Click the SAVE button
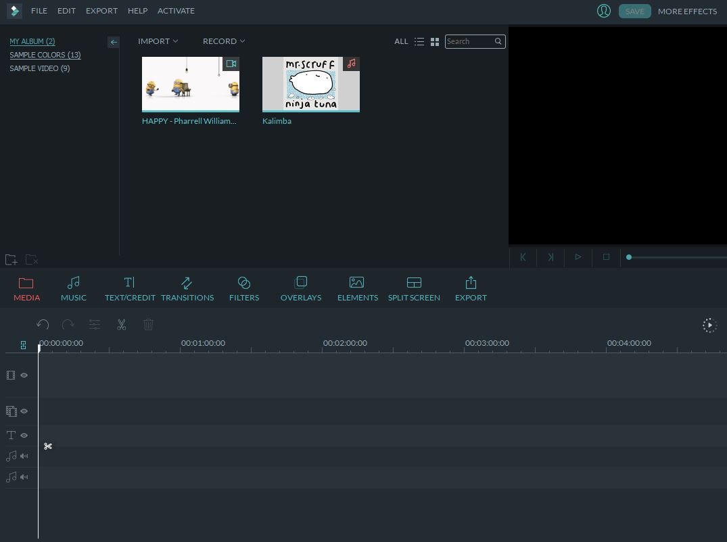727x542 pixels. (634, 11)
